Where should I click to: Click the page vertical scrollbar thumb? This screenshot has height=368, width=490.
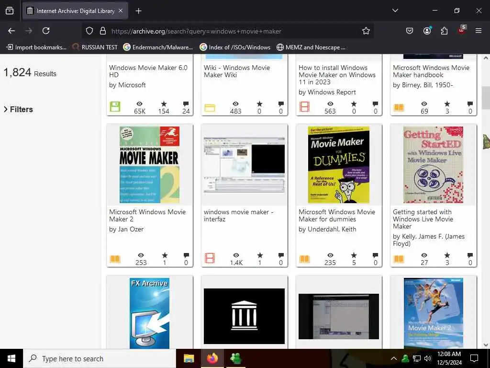pos(486,98)
